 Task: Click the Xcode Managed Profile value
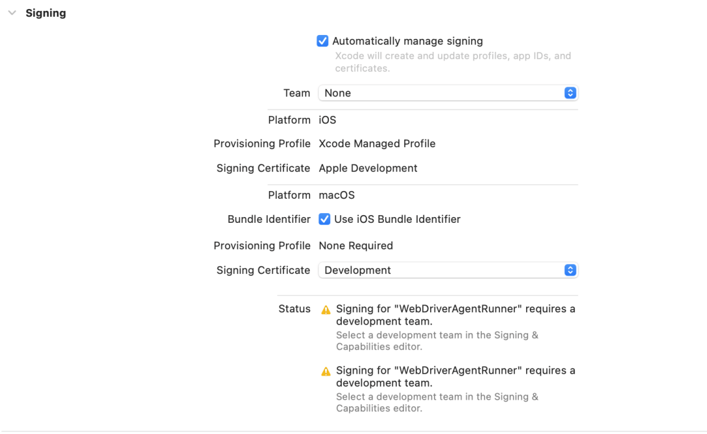click(x=377, y=143)
